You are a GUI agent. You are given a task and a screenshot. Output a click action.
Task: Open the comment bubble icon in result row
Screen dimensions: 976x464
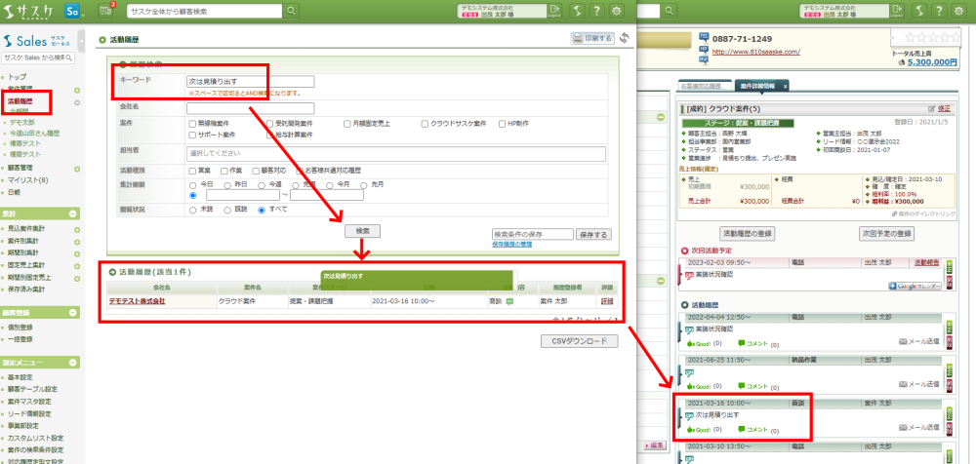509,301
